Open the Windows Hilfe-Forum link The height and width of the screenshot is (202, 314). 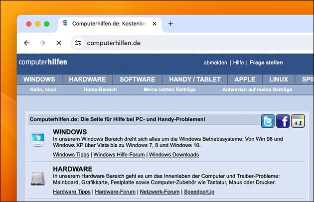coord(119,155)
